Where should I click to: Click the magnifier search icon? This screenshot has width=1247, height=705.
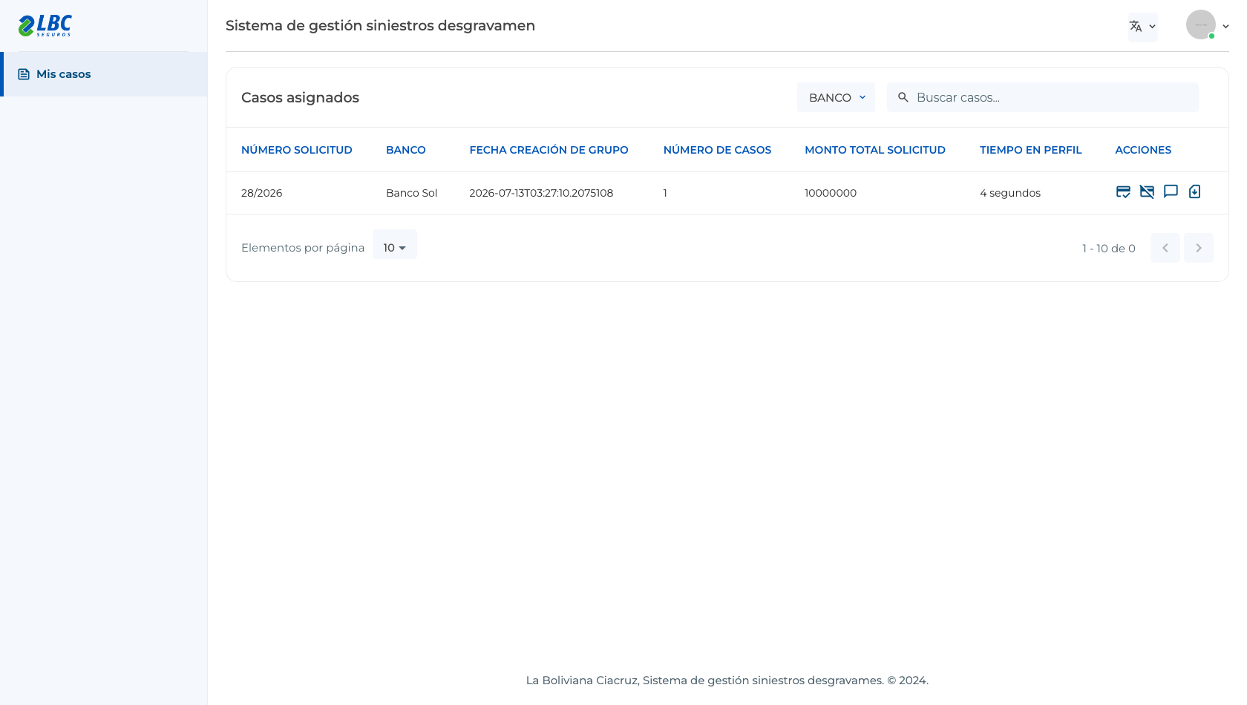tap(903, 97)
